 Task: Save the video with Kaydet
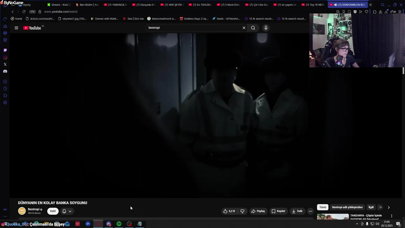coord(278,211)
